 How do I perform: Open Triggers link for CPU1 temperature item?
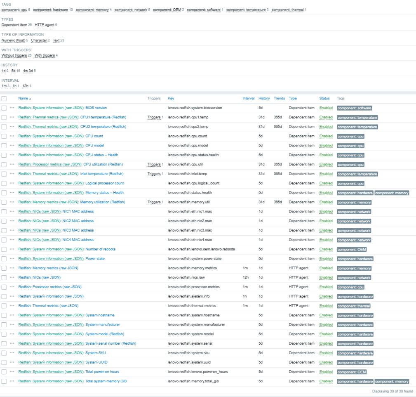[154, 117]
